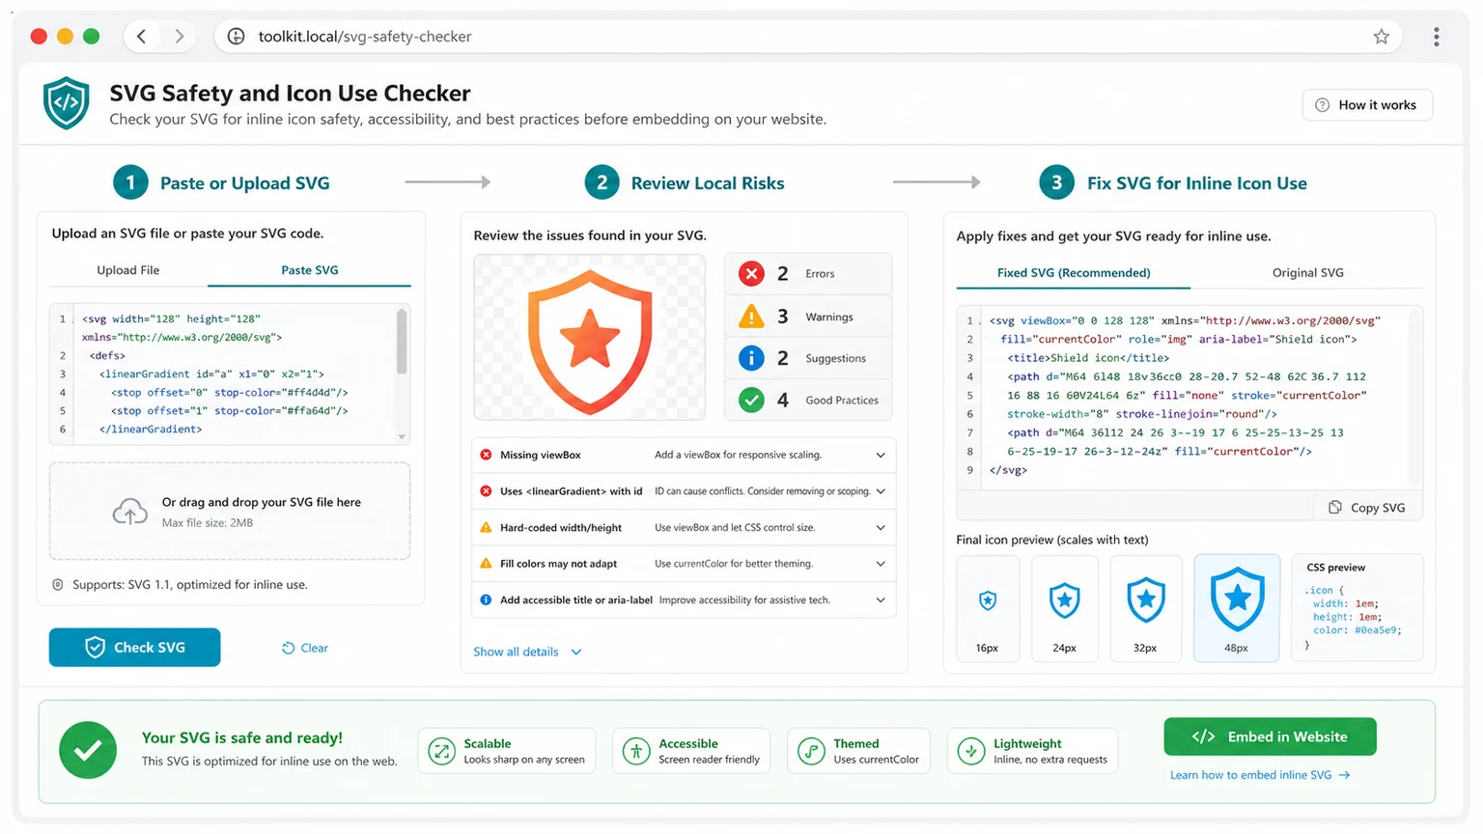Image resolution: width=1483 pixels, height=834 pixels.
Task: Select the Fixed SVG (Recommended) tab
Action: 1074,273
